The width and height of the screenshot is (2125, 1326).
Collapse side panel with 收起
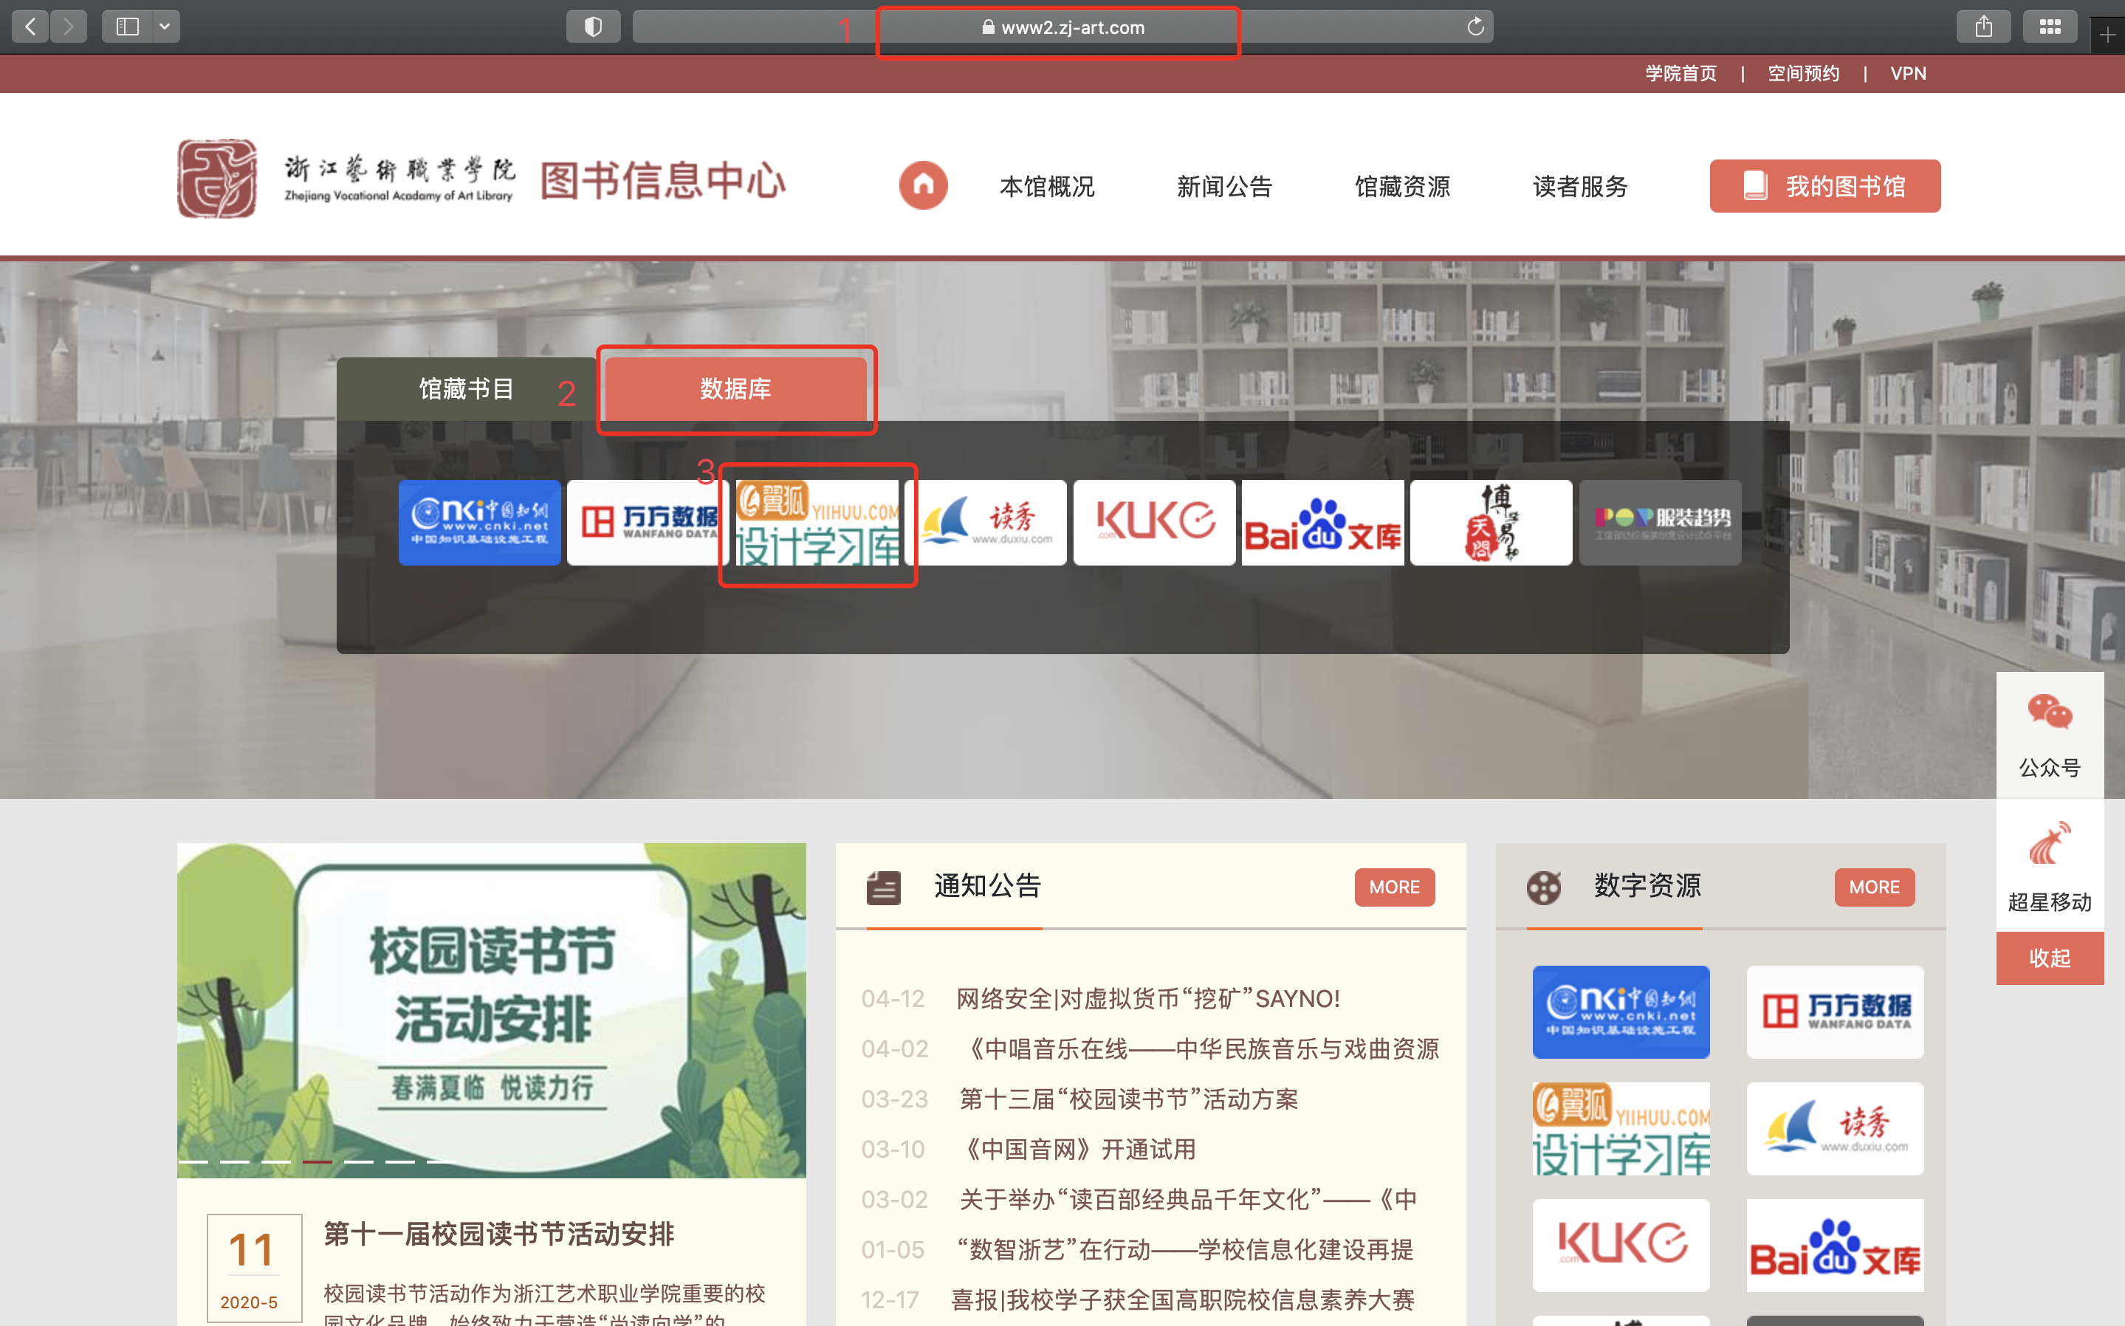(2049, 958)
